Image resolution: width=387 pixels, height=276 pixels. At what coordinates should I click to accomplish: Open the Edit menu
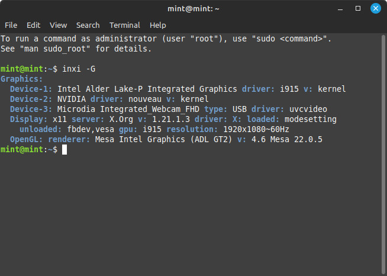point(33,25)
